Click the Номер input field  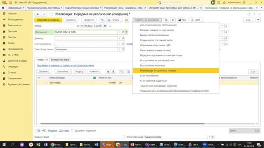coord(65,26)
